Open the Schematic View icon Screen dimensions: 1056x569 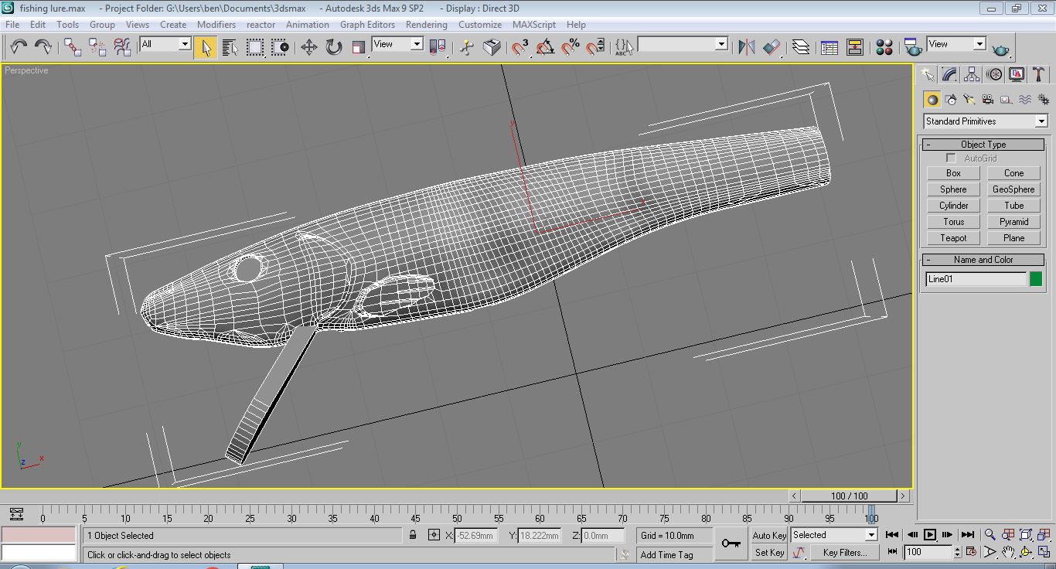[x=855, y=47]
